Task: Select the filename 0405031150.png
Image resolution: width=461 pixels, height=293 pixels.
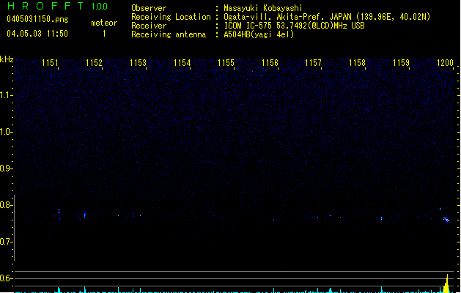Action: pyautogui.click(x=37, y=19)
